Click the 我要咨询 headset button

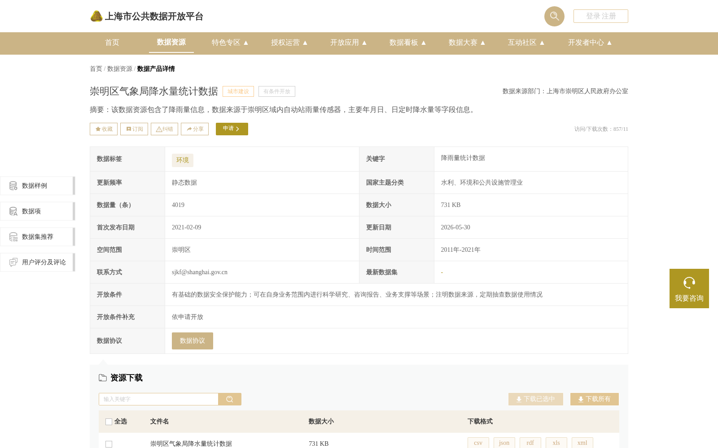(689, 289)
